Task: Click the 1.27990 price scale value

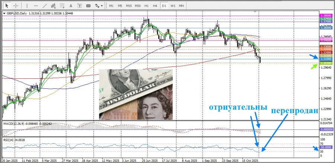Action: pos(326,78)
